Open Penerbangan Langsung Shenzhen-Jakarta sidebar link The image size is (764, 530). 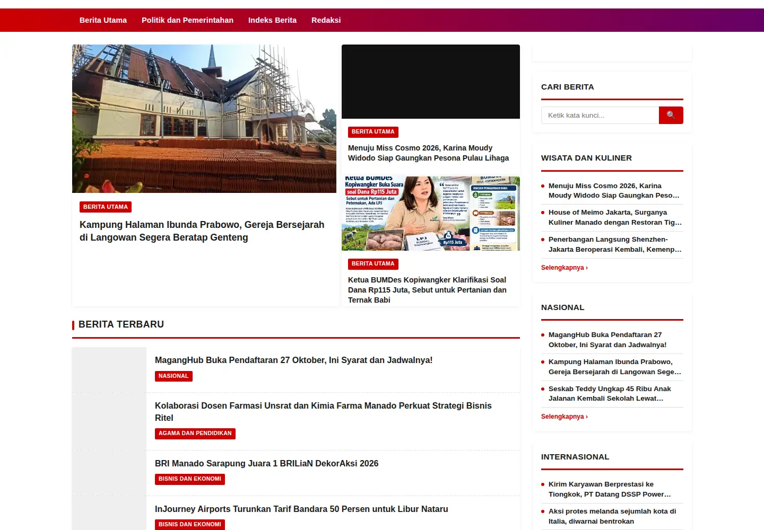click(615, 244)
